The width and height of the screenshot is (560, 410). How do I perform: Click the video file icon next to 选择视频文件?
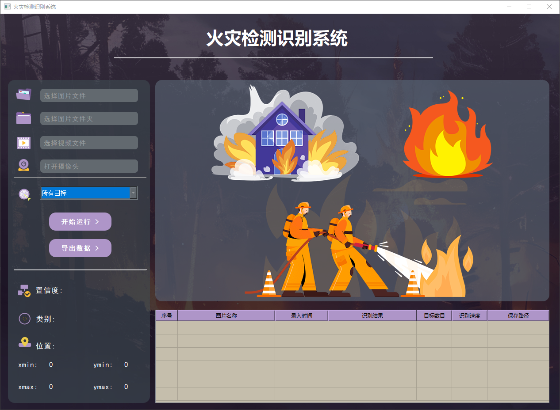pos(23,142)
